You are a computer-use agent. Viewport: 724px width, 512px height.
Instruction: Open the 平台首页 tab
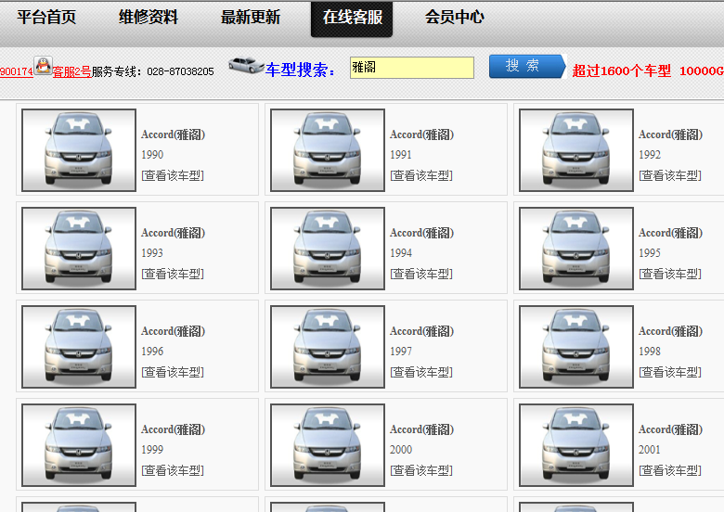point(46,18)
